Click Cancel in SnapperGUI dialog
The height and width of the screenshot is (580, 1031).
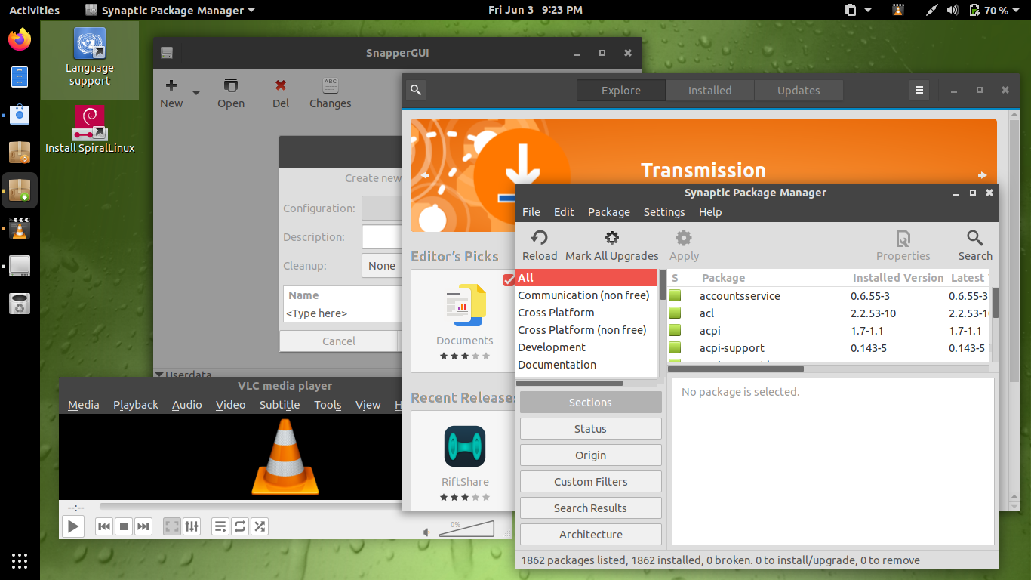click(x=338, y=341)
